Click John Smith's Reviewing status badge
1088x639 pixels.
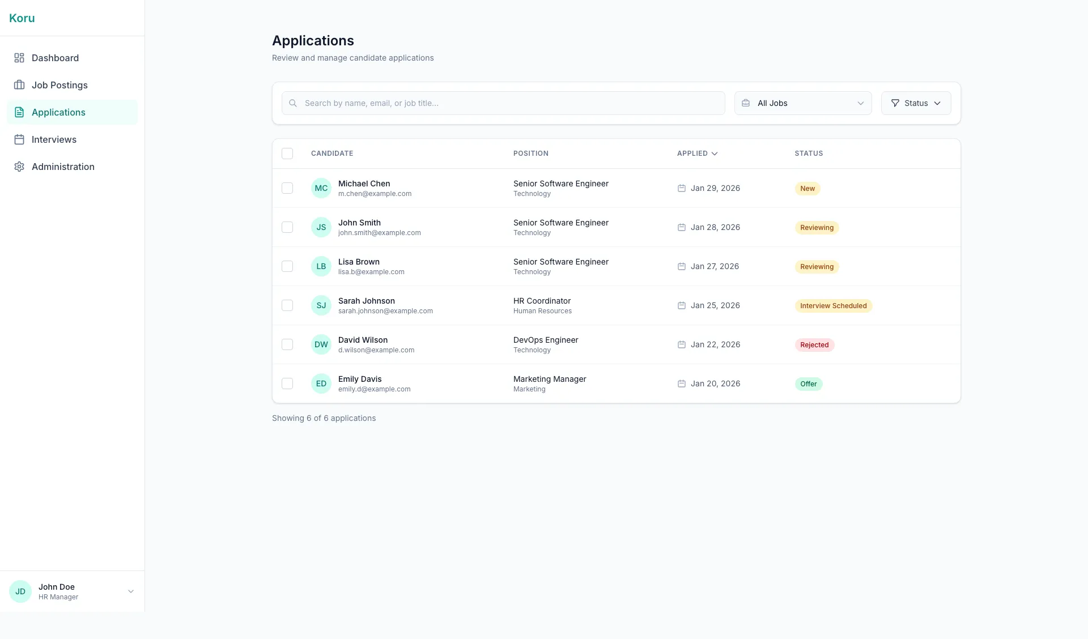[x=817, y=228]
